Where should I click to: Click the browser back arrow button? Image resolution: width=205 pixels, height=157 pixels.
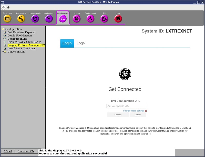coord(4,7)
